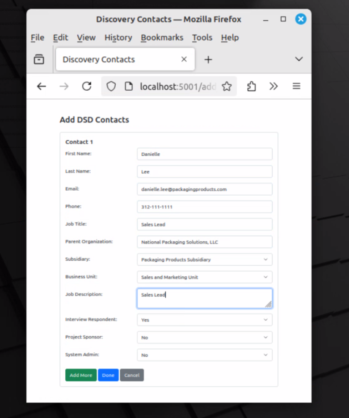Open Firefox View icon beside tabs
349x418 pixels.
pos(39,59)
